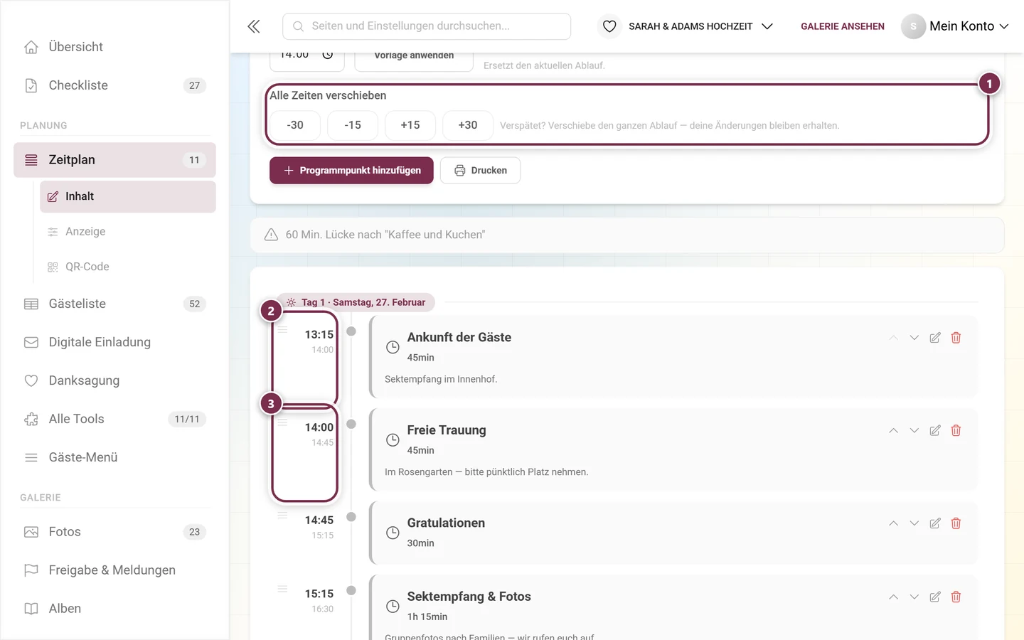Click the Galerie ansehen link
The height and width of the screenshot is (640, 1024).
[x=843, y=26]
